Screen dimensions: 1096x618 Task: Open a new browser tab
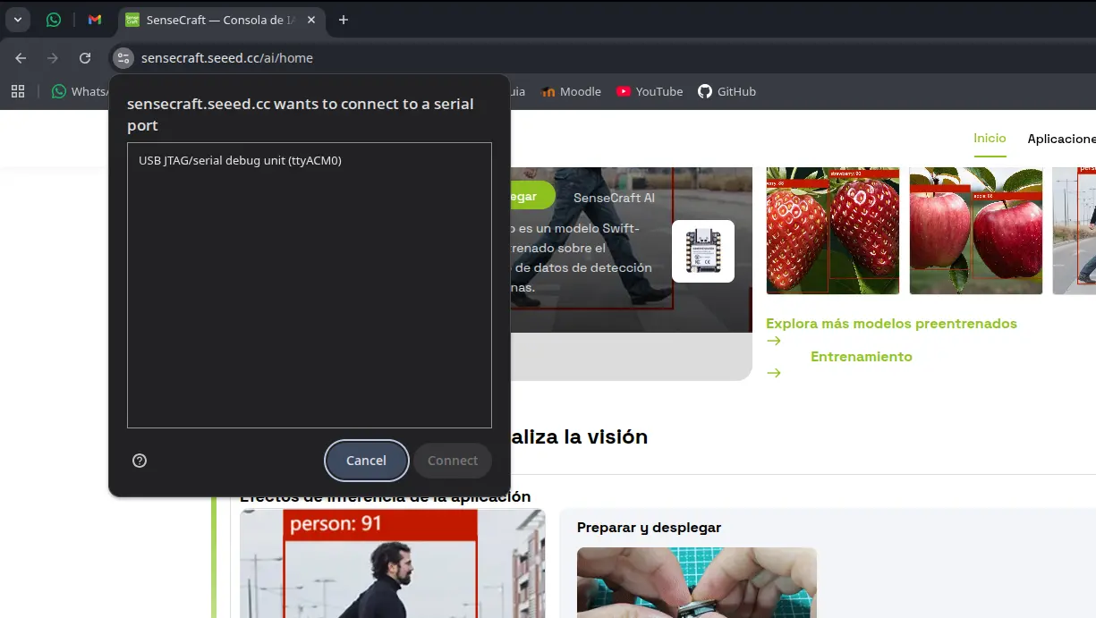[344, 20]
